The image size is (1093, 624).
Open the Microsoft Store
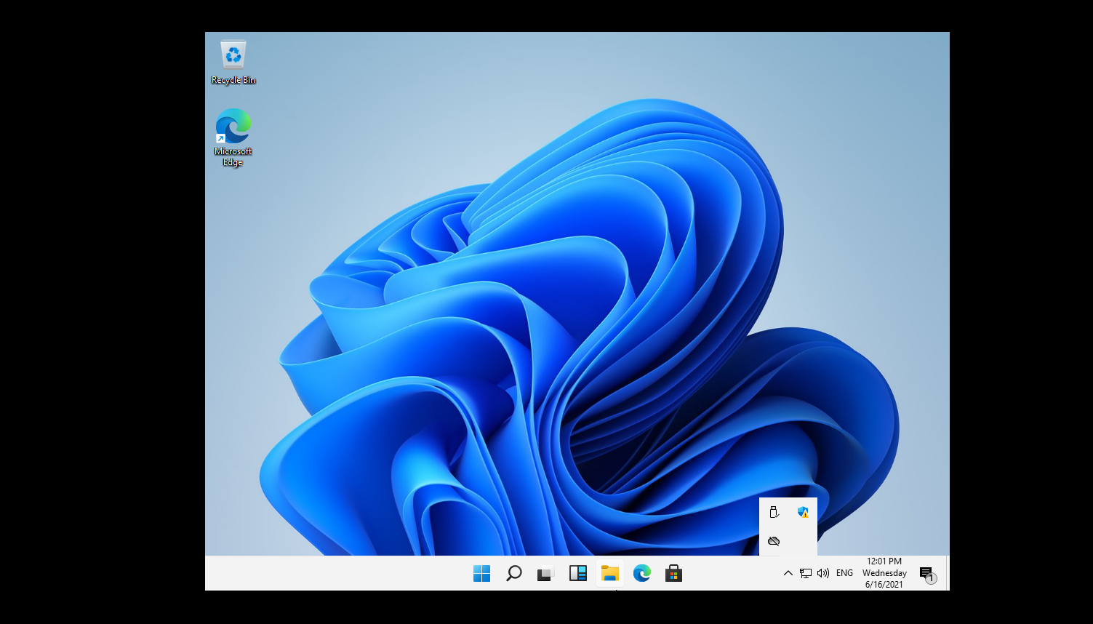coord(673,573)
